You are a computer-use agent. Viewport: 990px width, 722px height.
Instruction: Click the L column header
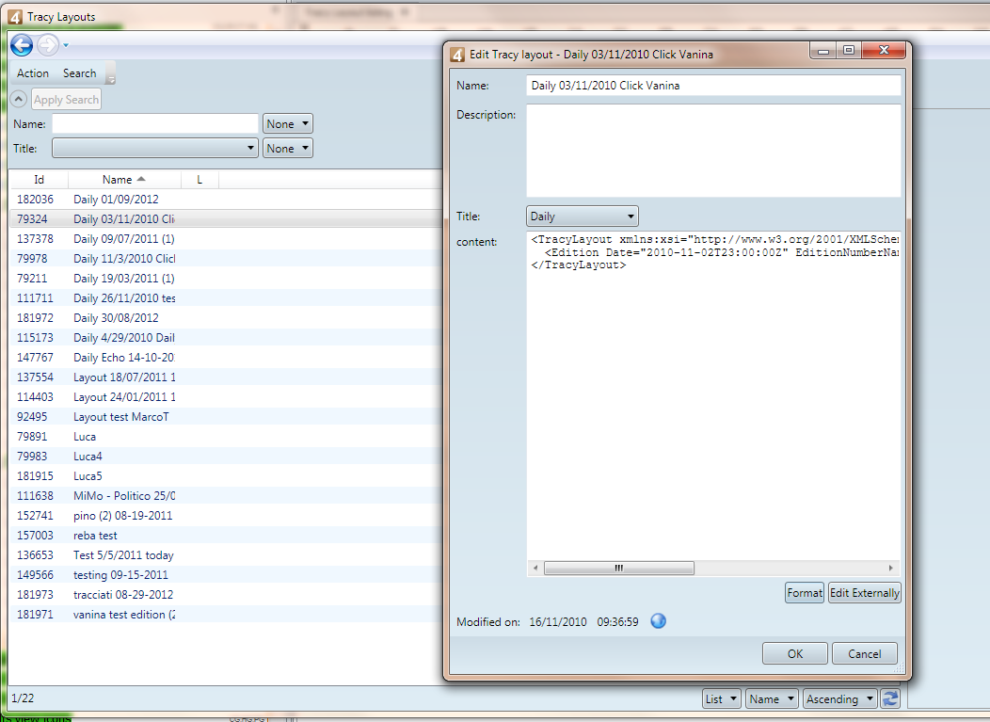point(200,180)
